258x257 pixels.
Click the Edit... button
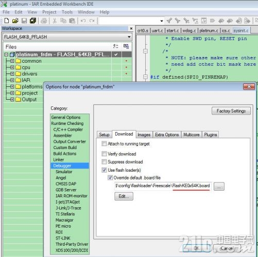124,196
